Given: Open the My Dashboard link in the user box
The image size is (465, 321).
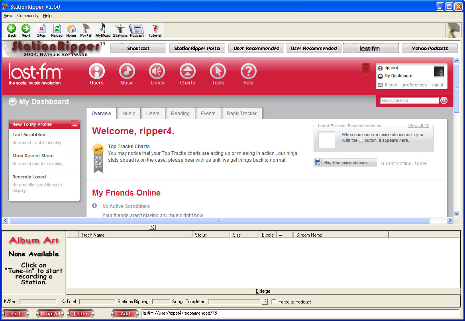Looking at the screenshot, I should [398, 76].
